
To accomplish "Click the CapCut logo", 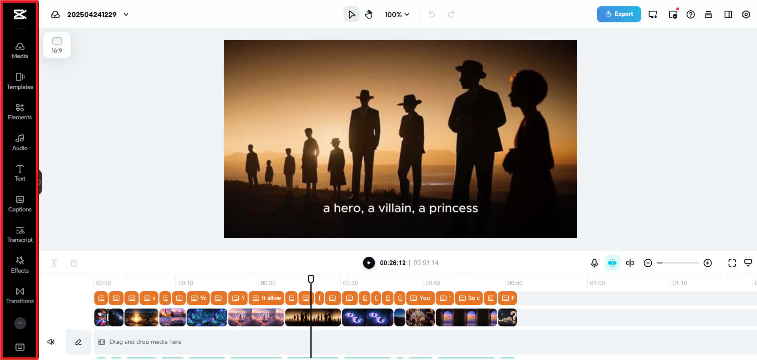I will (x=20, y=15).
